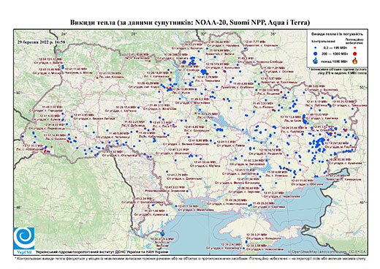Click the 24° longitude label at top
This screenshot has height=269, width=380.
(x=64, y=34)
